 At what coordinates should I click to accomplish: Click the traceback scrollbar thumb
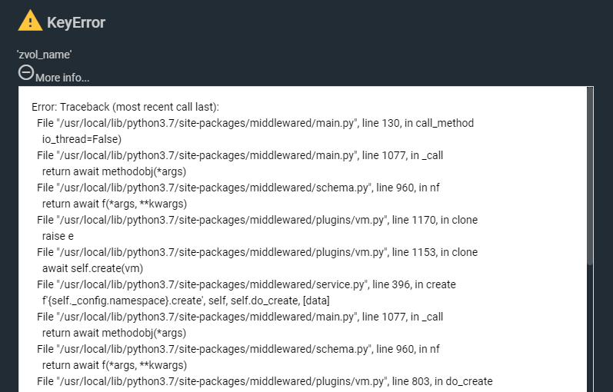590,176
